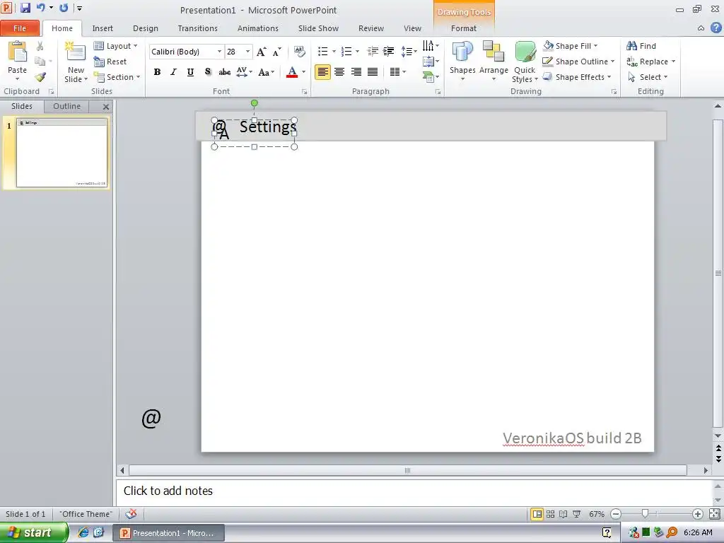Viewport: 724px width, 543px height.
Task: Undo last action in Quick Access toolbar
Action: coord(41,8)
